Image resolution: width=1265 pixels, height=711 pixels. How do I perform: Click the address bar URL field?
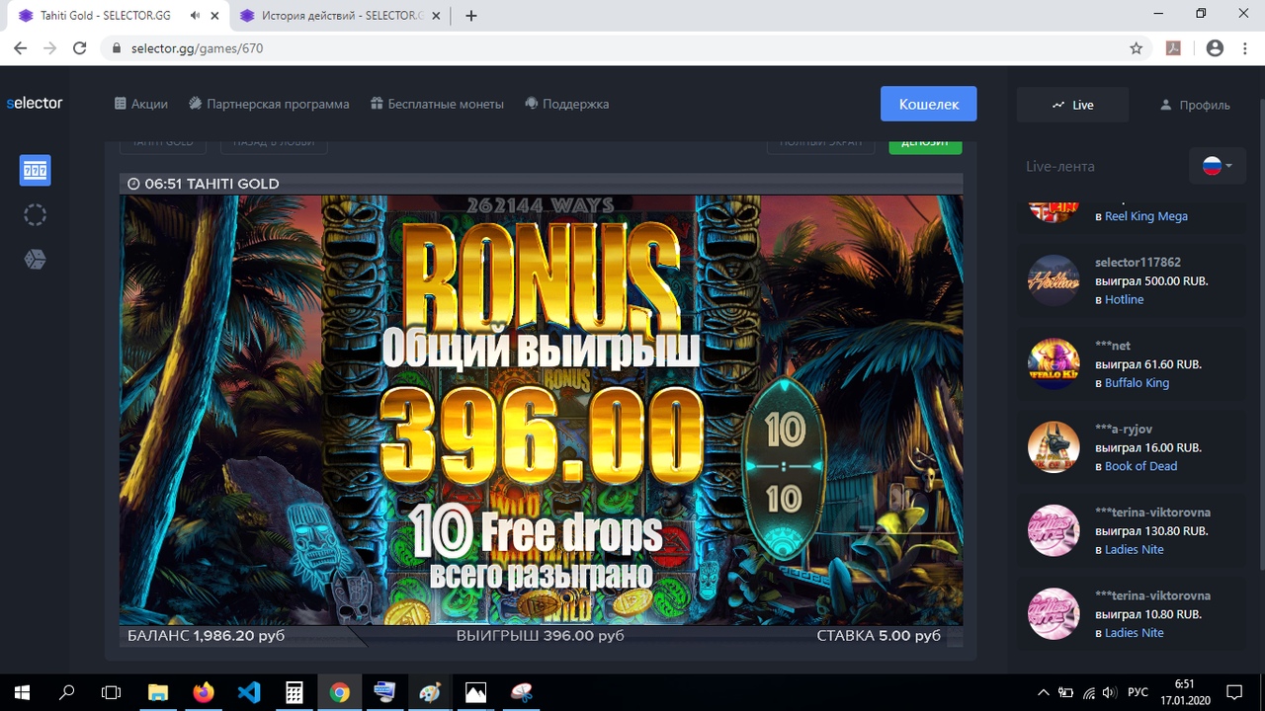coord(593,48)
